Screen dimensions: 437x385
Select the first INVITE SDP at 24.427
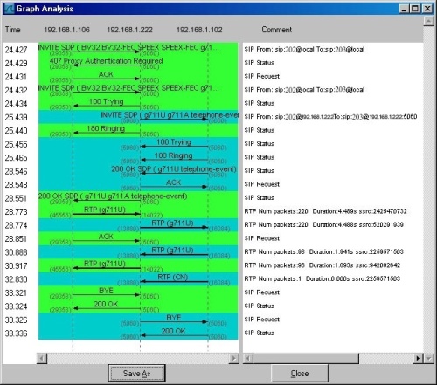click(128, 47)
